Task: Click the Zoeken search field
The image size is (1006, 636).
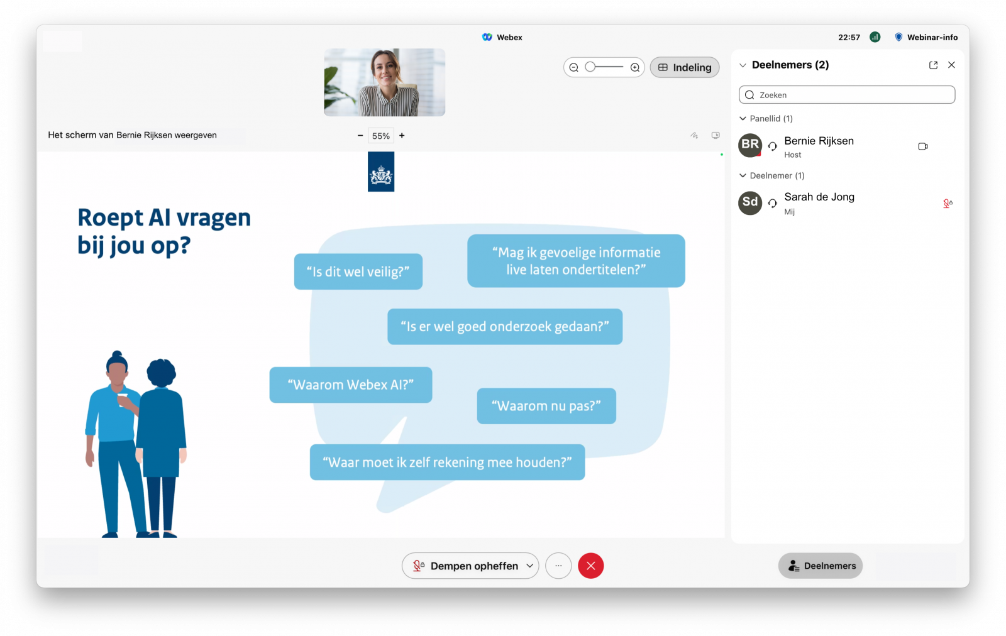Action: (846, 94)
